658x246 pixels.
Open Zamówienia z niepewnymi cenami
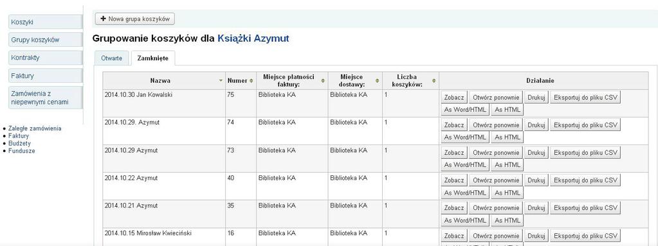coord(45,98)
